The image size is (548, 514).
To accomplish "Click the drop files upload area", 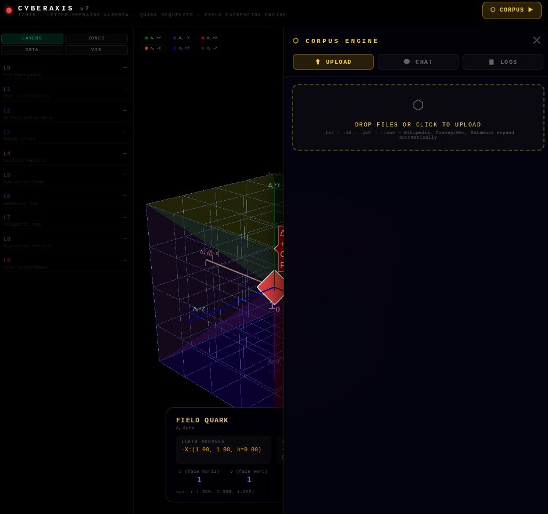I will (x=418, y=117).
